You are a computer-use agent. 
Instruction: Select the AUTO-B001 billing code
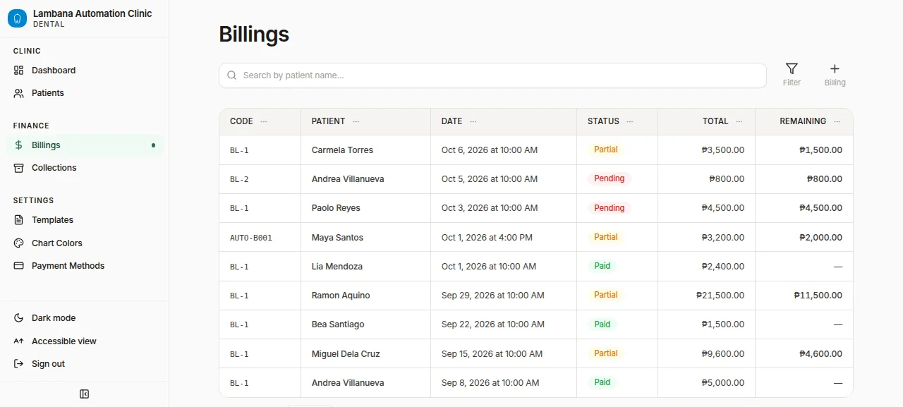[251, 238]
